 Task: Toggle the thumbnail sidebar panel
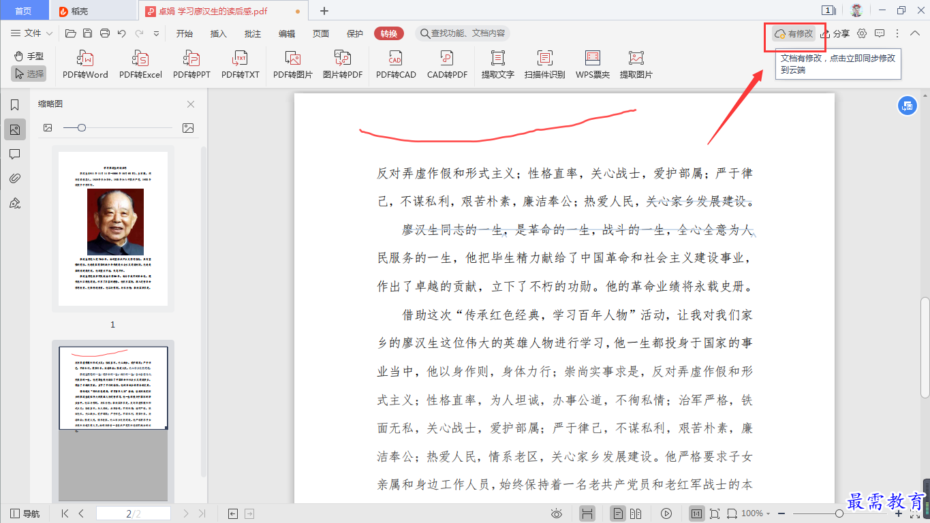click(x=14, y=129)
